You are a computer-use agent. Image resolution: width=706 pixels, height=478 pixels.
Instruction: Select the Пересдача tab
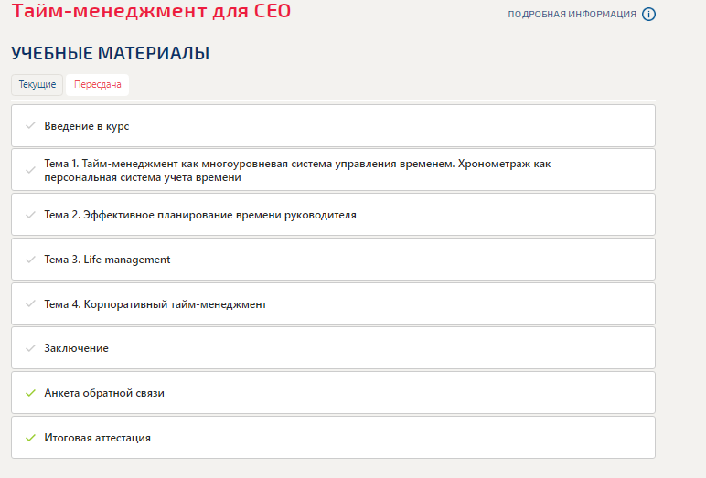click(97, 85)
